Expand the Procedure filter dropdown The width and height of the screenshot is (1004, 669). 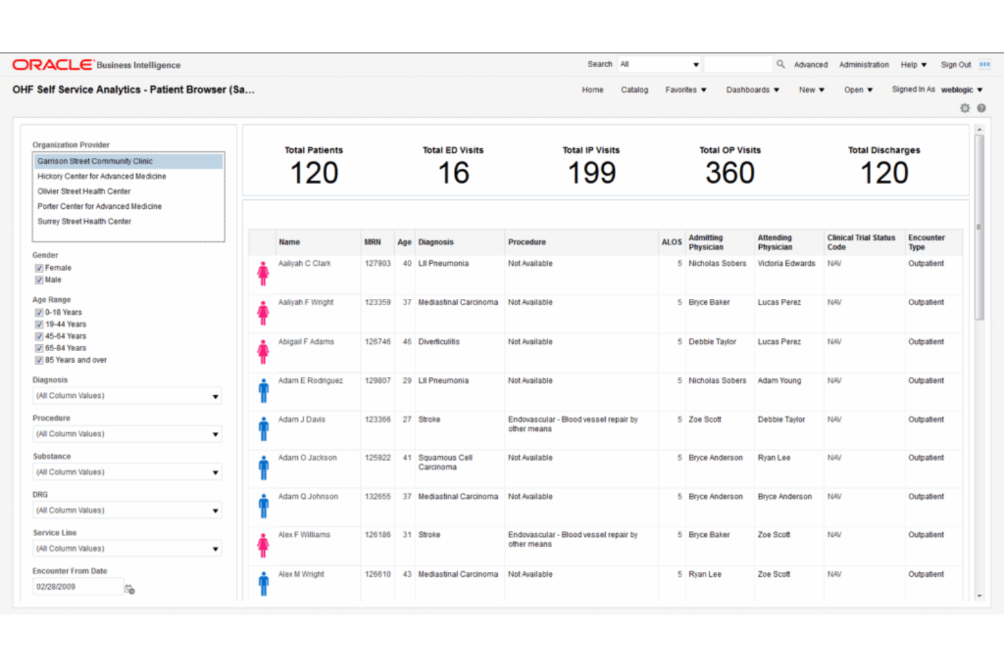click(216, 434)
